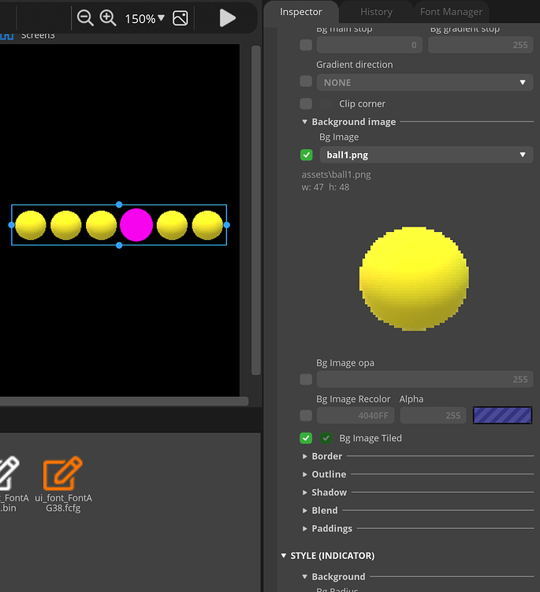Open the 150% zoom level dropdown
The width and height of the screenshot is (540, 592).
coord(145,18)
